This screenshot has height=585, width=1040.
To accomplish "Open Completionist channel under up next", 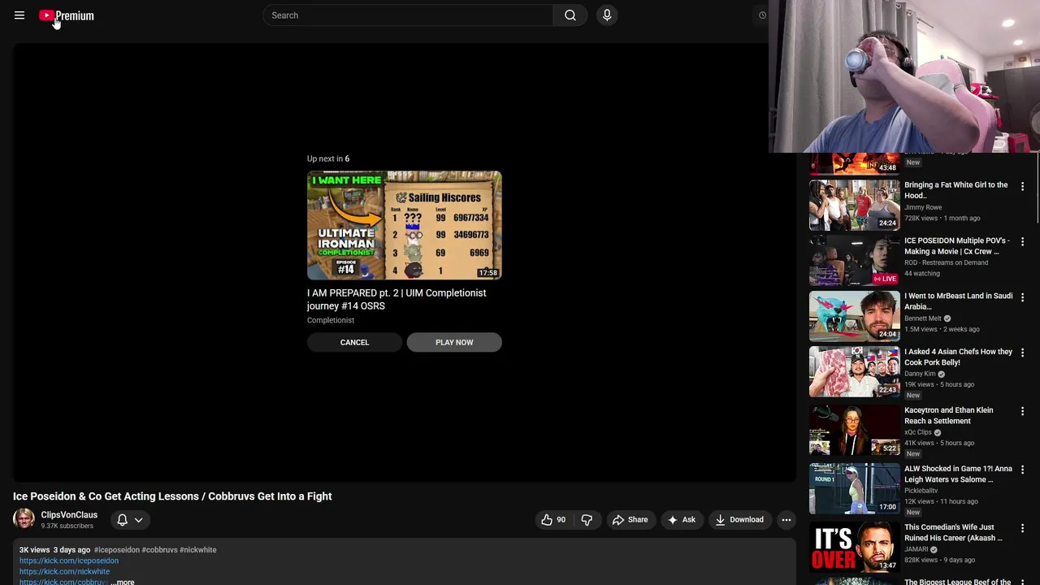I will (x=331, y=320).
